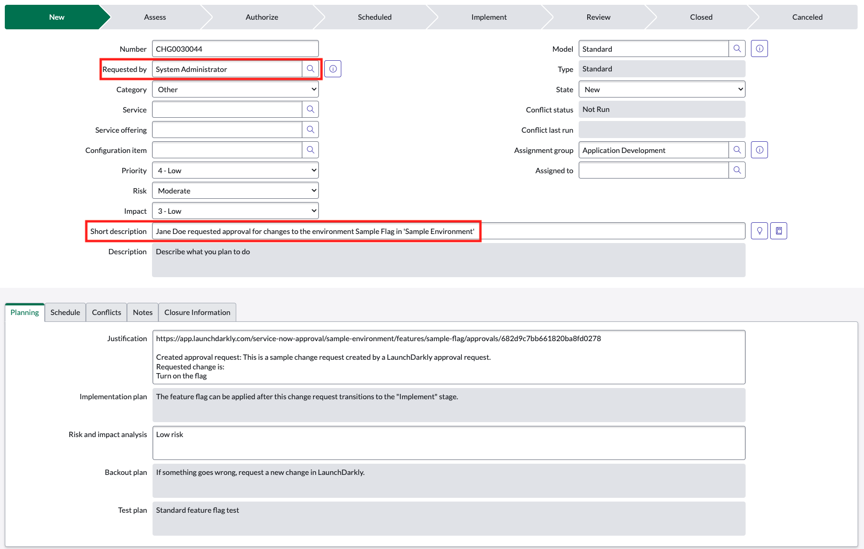864x549 pixels.
Task: Open the Priority dropdown
Action: 235,170
